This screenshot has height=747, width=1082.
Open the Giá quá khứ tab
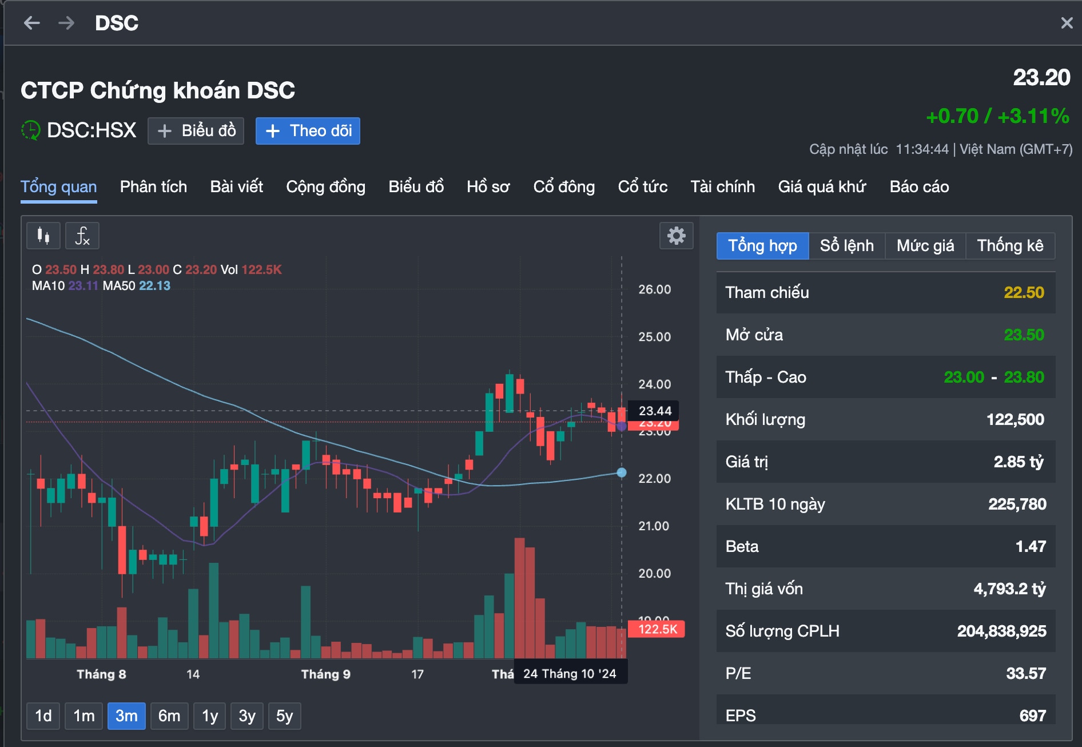pyautogui.click(x=822, y=187)
